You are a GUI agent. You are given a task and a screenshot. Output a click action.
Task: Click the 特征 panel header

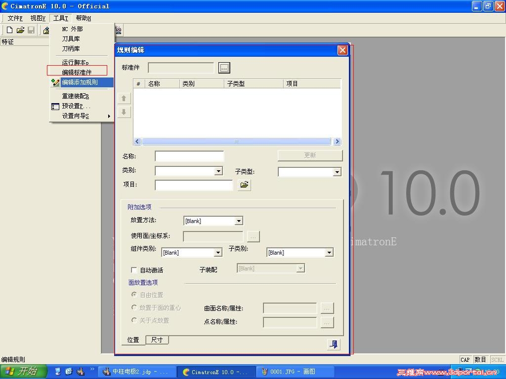(25, 41)
